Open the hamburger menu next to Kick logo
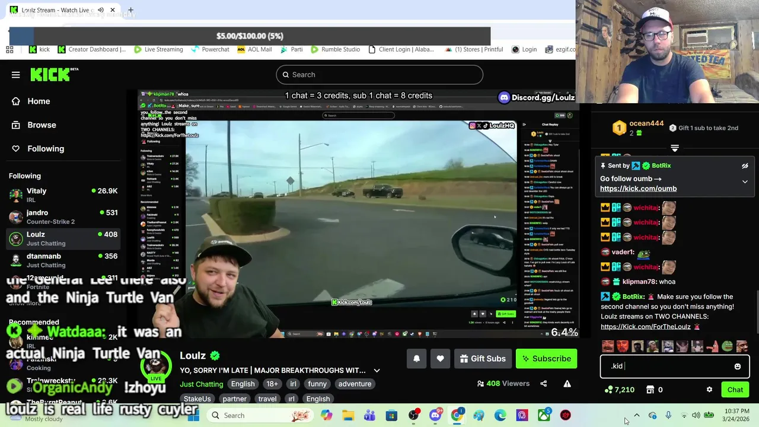This screenshot has height=427, width=759. pyautogui.click(x=16, y=75)
